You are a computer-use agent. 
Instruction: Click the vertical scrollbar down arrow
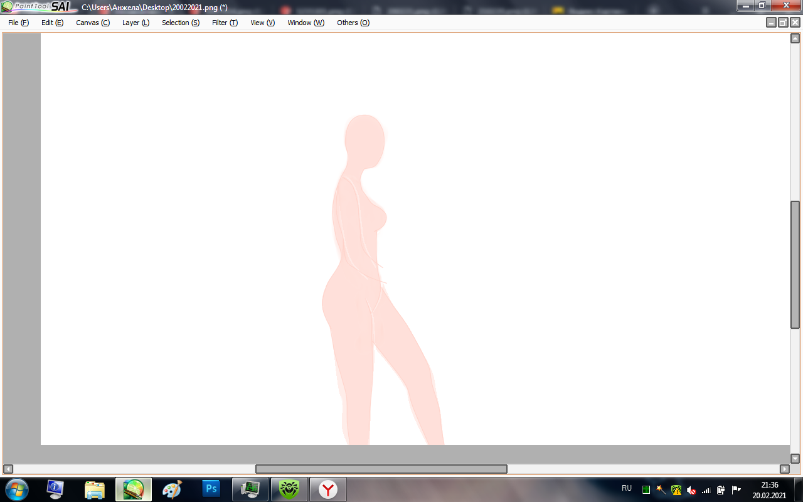tap(795, 459)
